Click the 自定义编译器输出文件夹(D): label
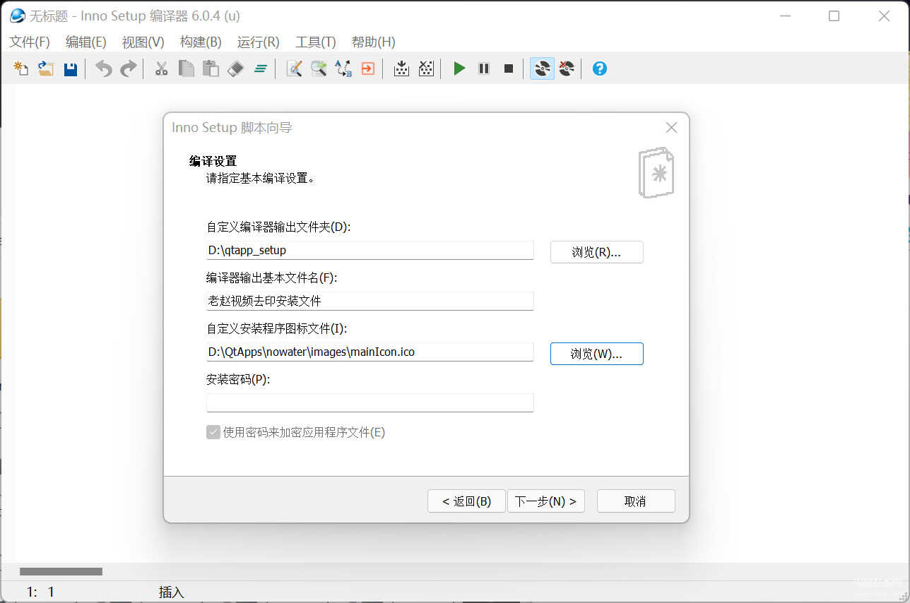 click(278, 227)
